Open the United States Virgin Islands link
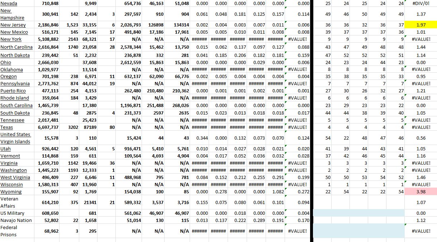 [x=15, y=138]
